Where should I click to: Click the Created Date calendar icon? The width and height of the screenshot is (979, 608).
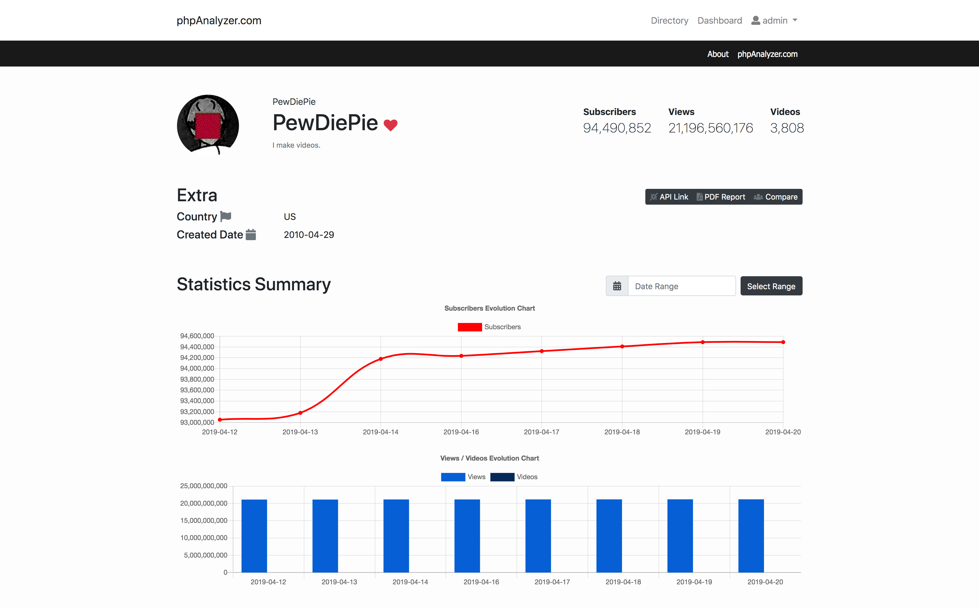click(x=251, y=235)
